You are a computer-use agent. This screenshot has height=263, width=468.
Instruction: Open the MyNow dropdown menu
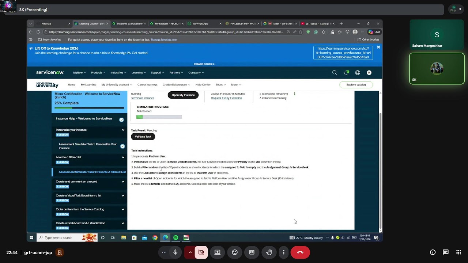click(79, 73)
